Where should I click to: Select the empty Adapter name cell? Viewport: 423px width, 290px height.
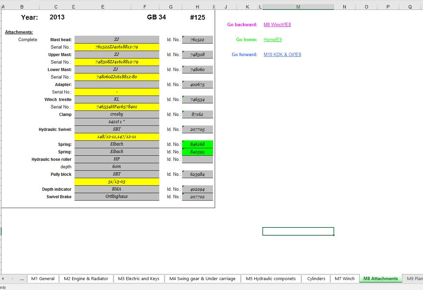pyautogui.click(x=117, y=84)
